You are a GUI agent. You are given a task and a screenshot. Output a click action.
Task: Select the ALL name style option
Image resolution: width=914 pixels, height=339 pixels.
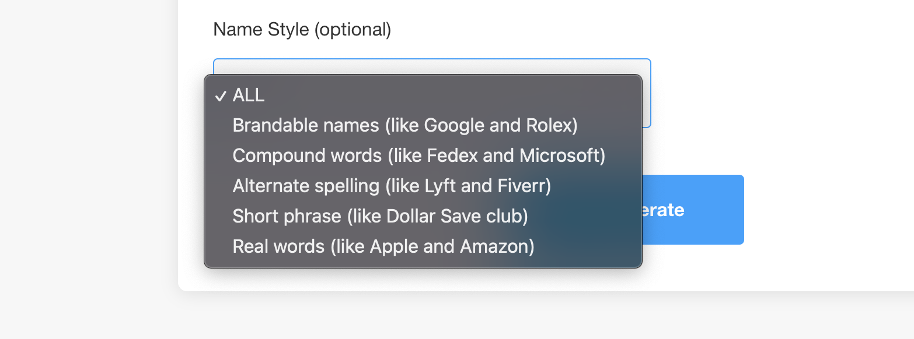click(x=249, y=96)
